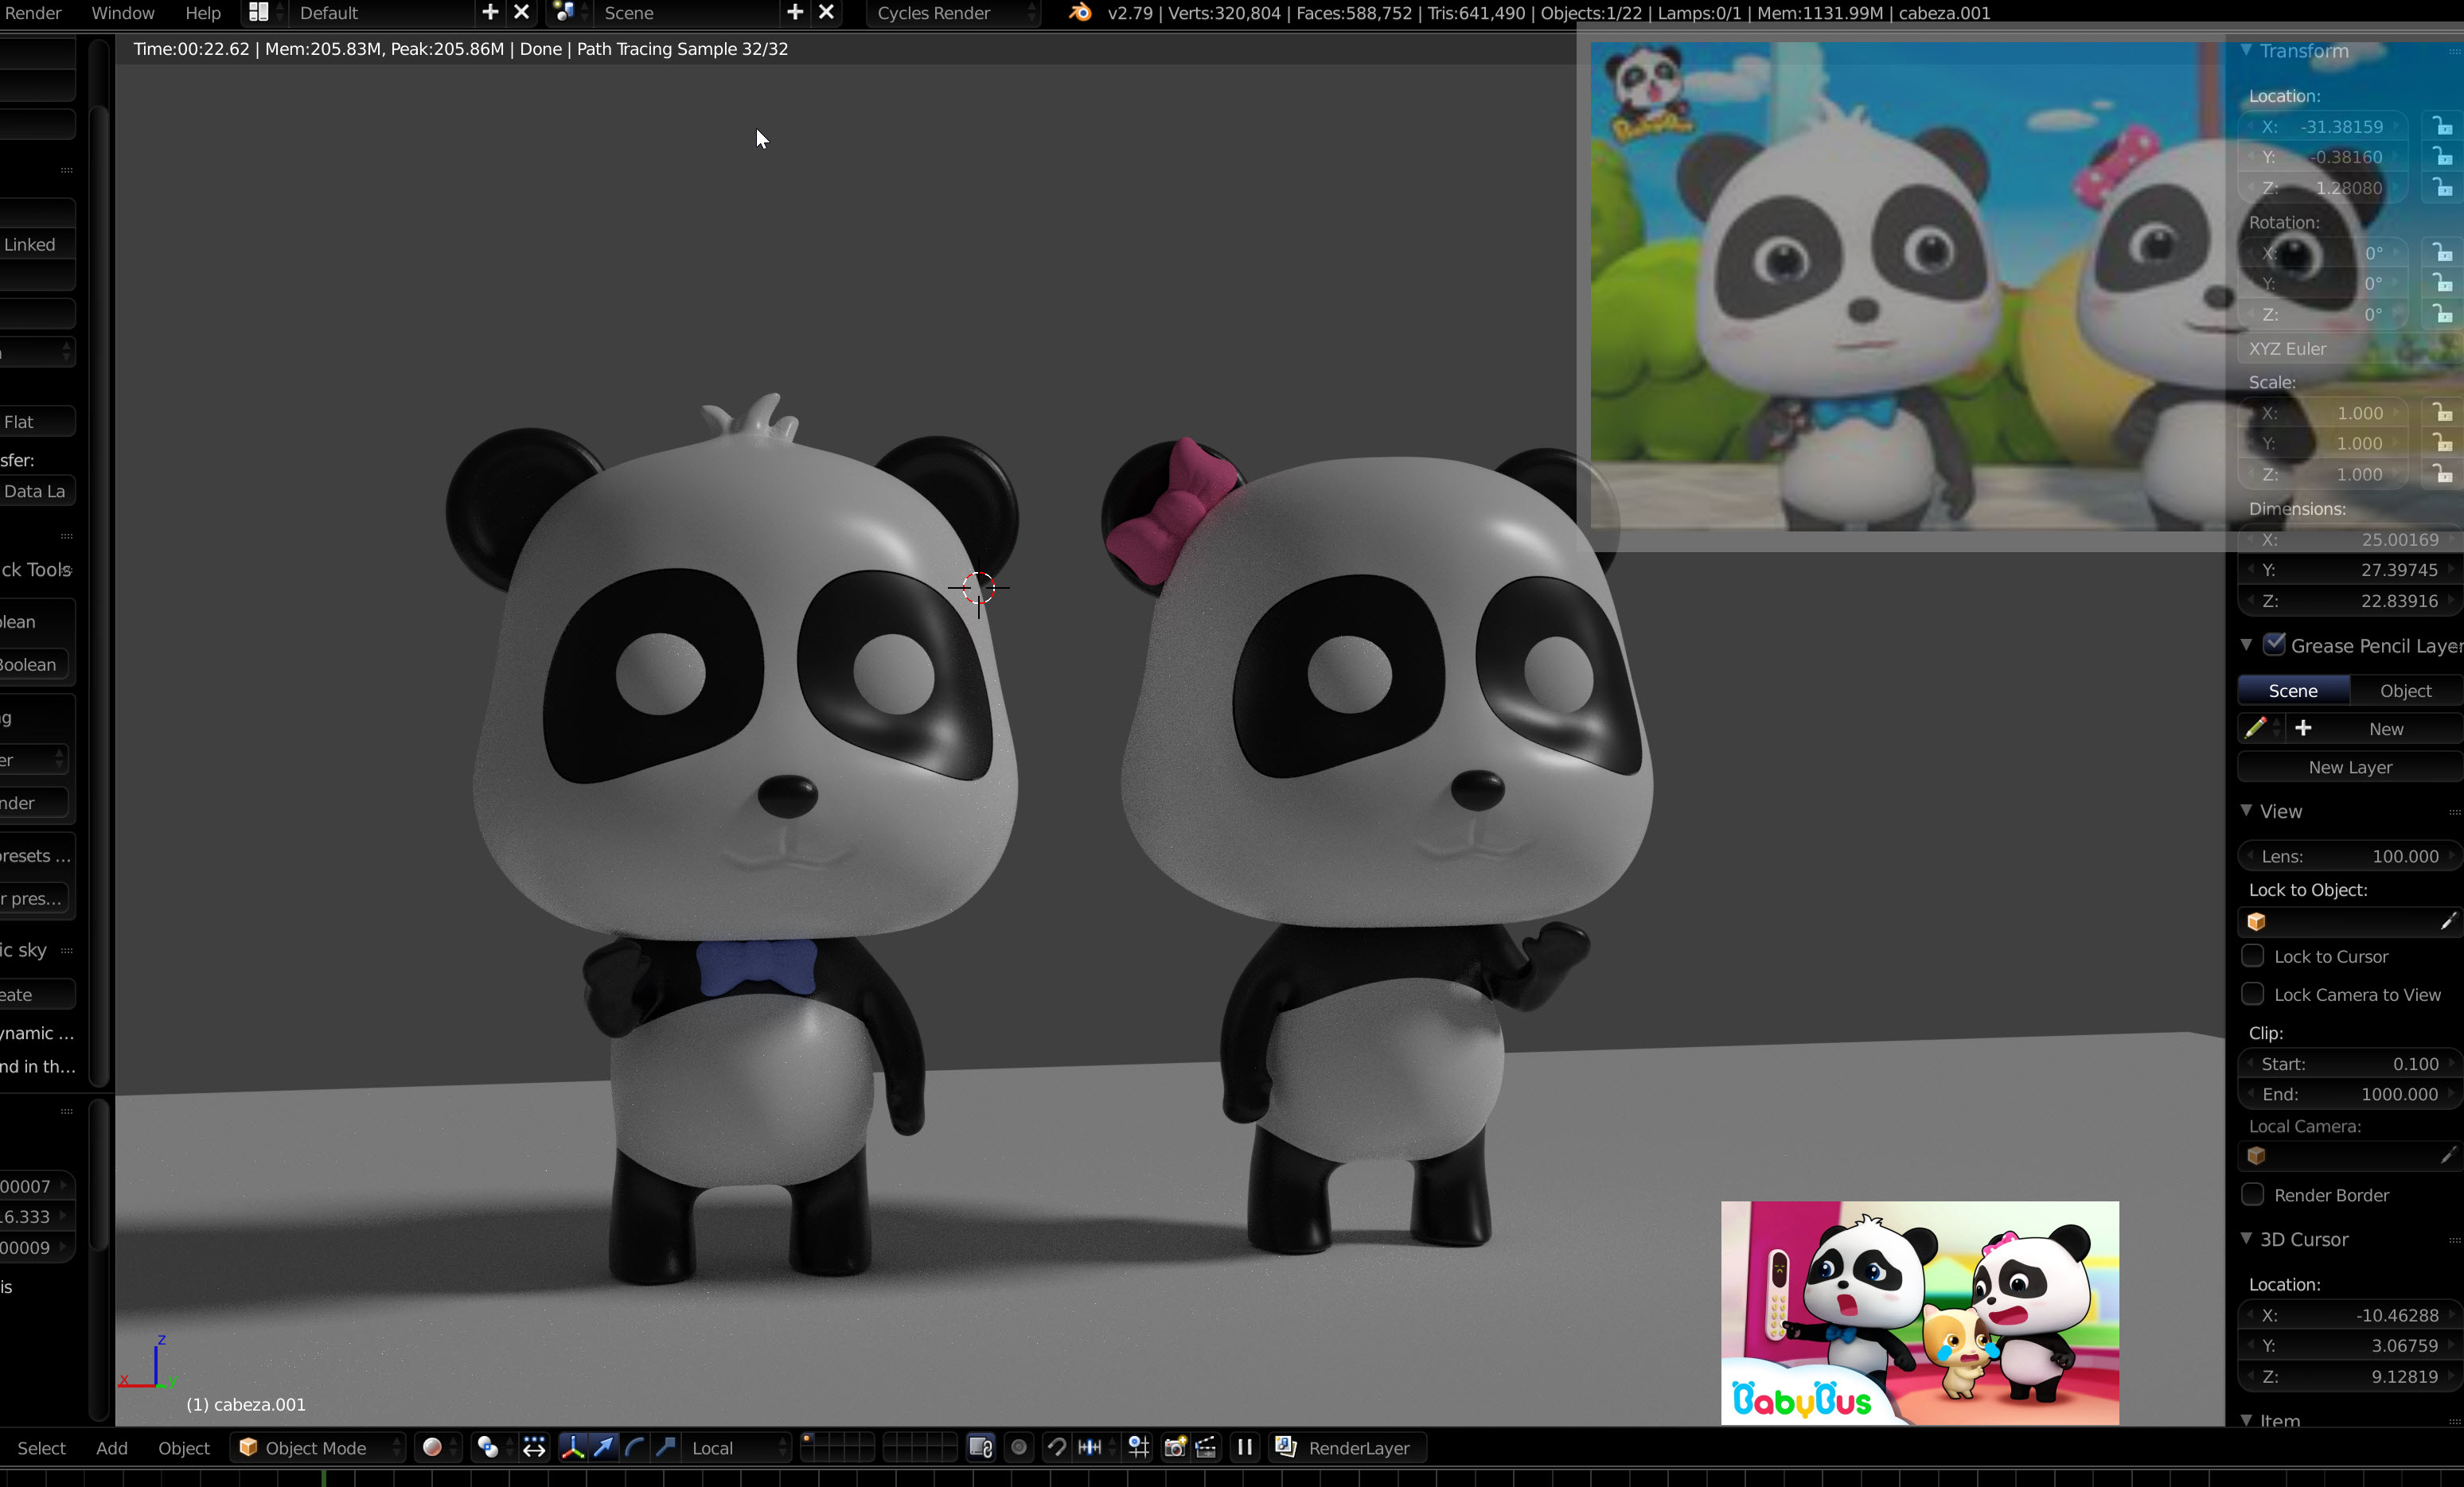
Task: Enable the snap magnet icon
Action: (1058, 1448)
